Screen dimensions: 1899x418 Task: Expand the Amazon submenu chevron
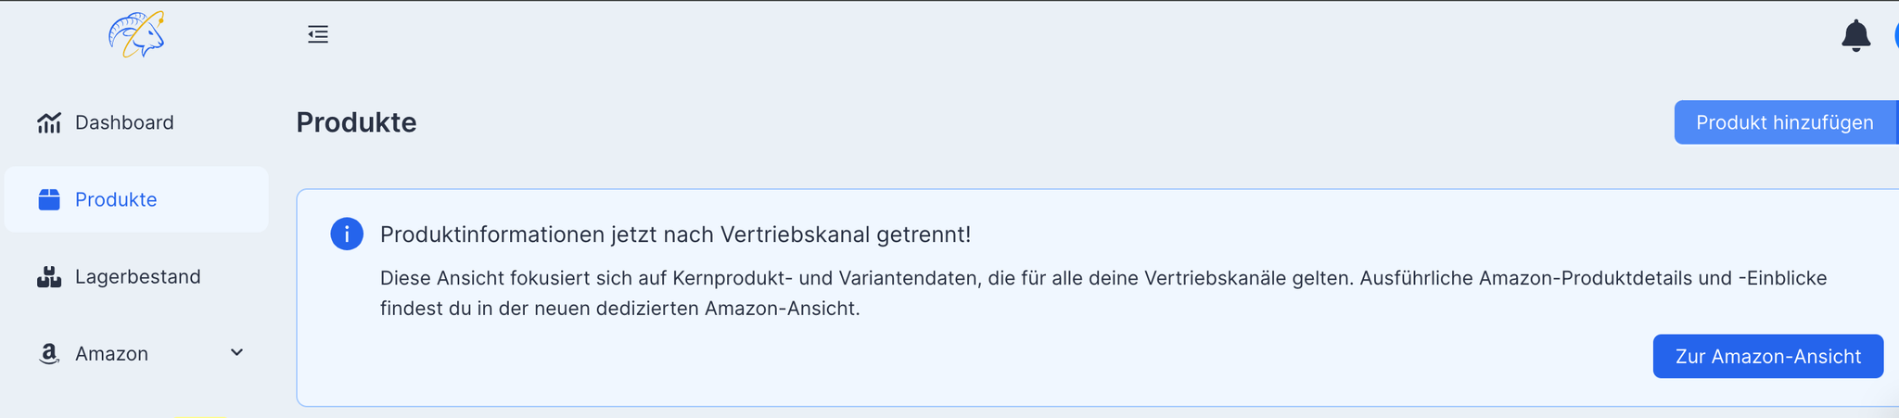236,353
